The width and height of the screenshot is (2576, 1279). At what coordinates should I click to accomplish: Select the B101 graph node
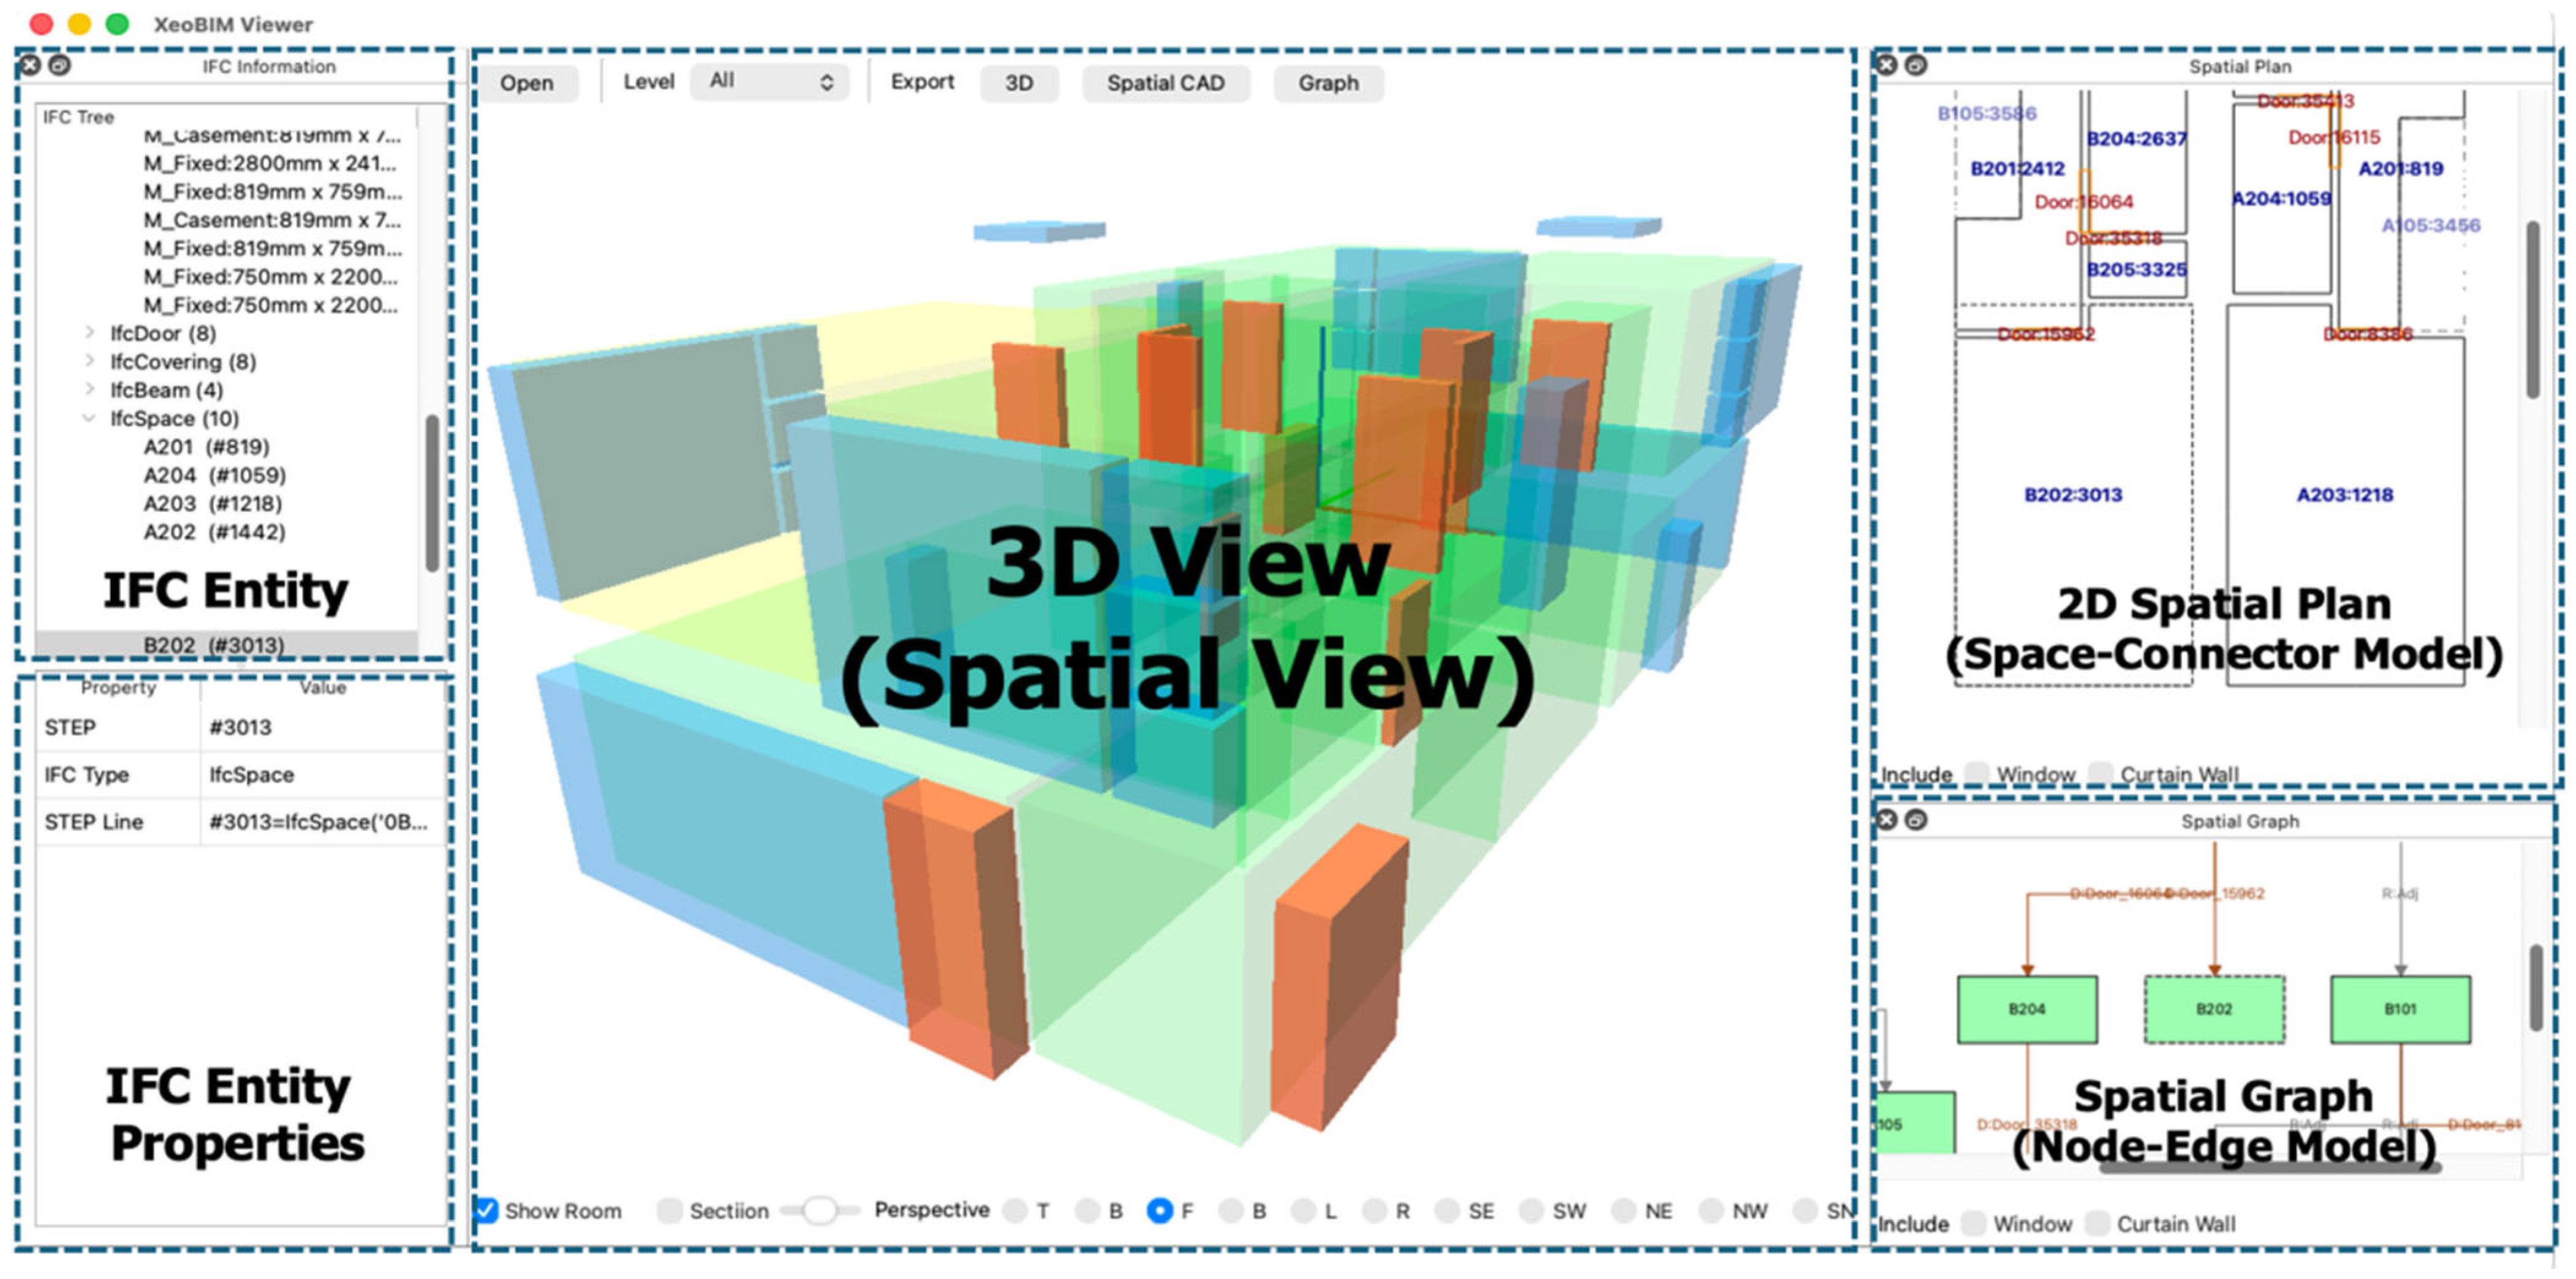tap(2400, 1009)
